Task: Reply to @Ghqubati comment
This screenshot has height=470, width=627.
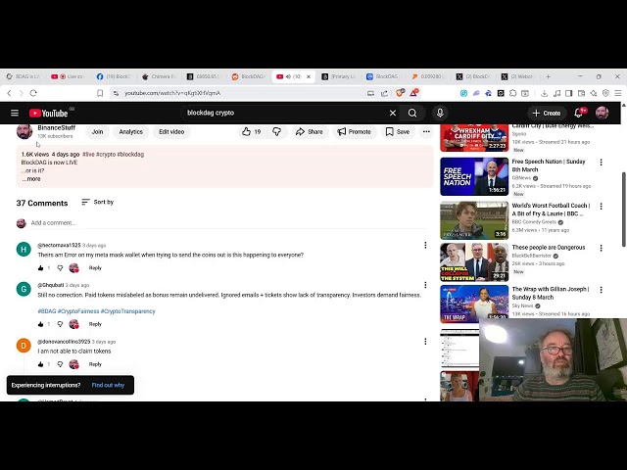Action: click(95, 324)
